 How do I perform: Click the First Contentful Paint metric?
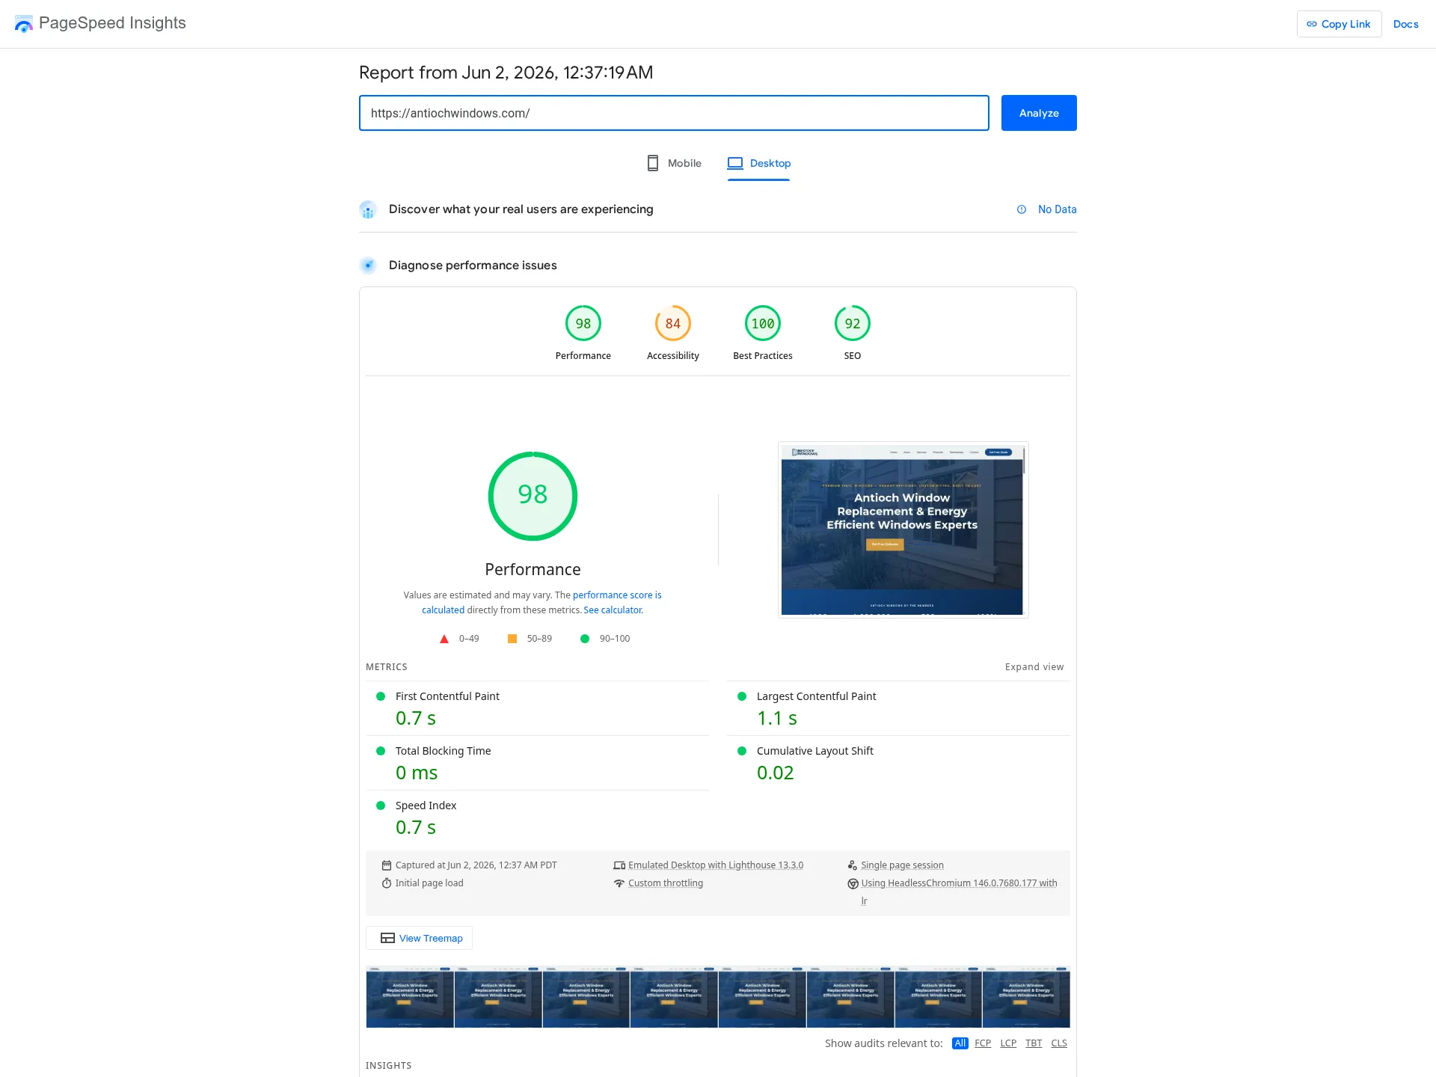(537, 708)
